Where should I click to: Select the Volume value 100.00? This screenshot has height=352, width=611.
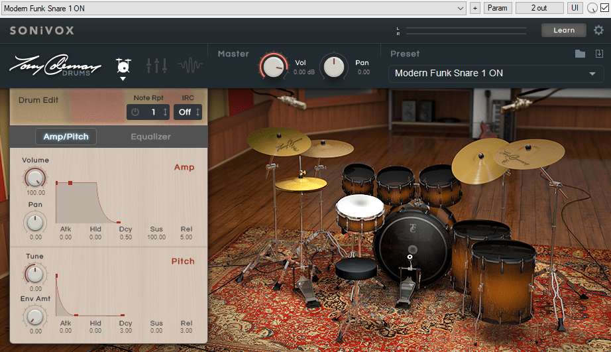36,192
